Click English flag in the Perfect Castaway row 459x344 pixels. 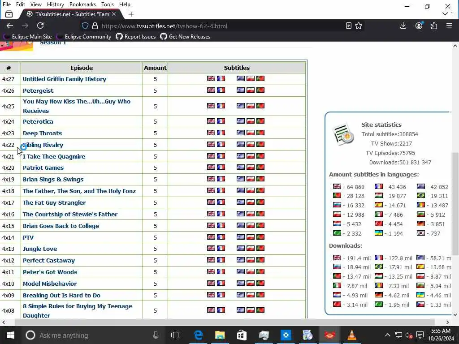point(211,260)
